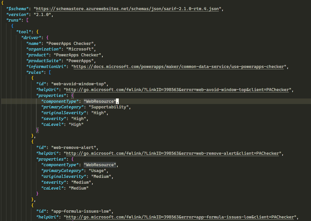Viewport: 311px width, 221px height.
Task: Click the rules array opening bracket
Action: (x=49, y=72)
